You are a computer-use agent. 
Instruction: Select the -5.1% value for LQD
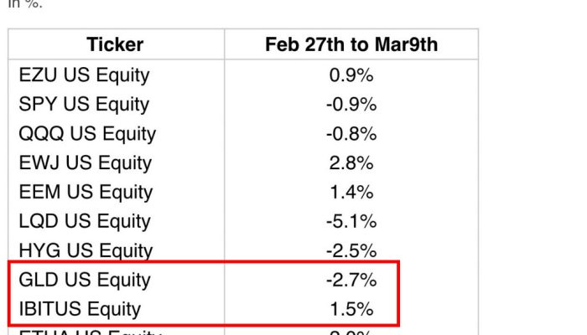click(351, 221)
